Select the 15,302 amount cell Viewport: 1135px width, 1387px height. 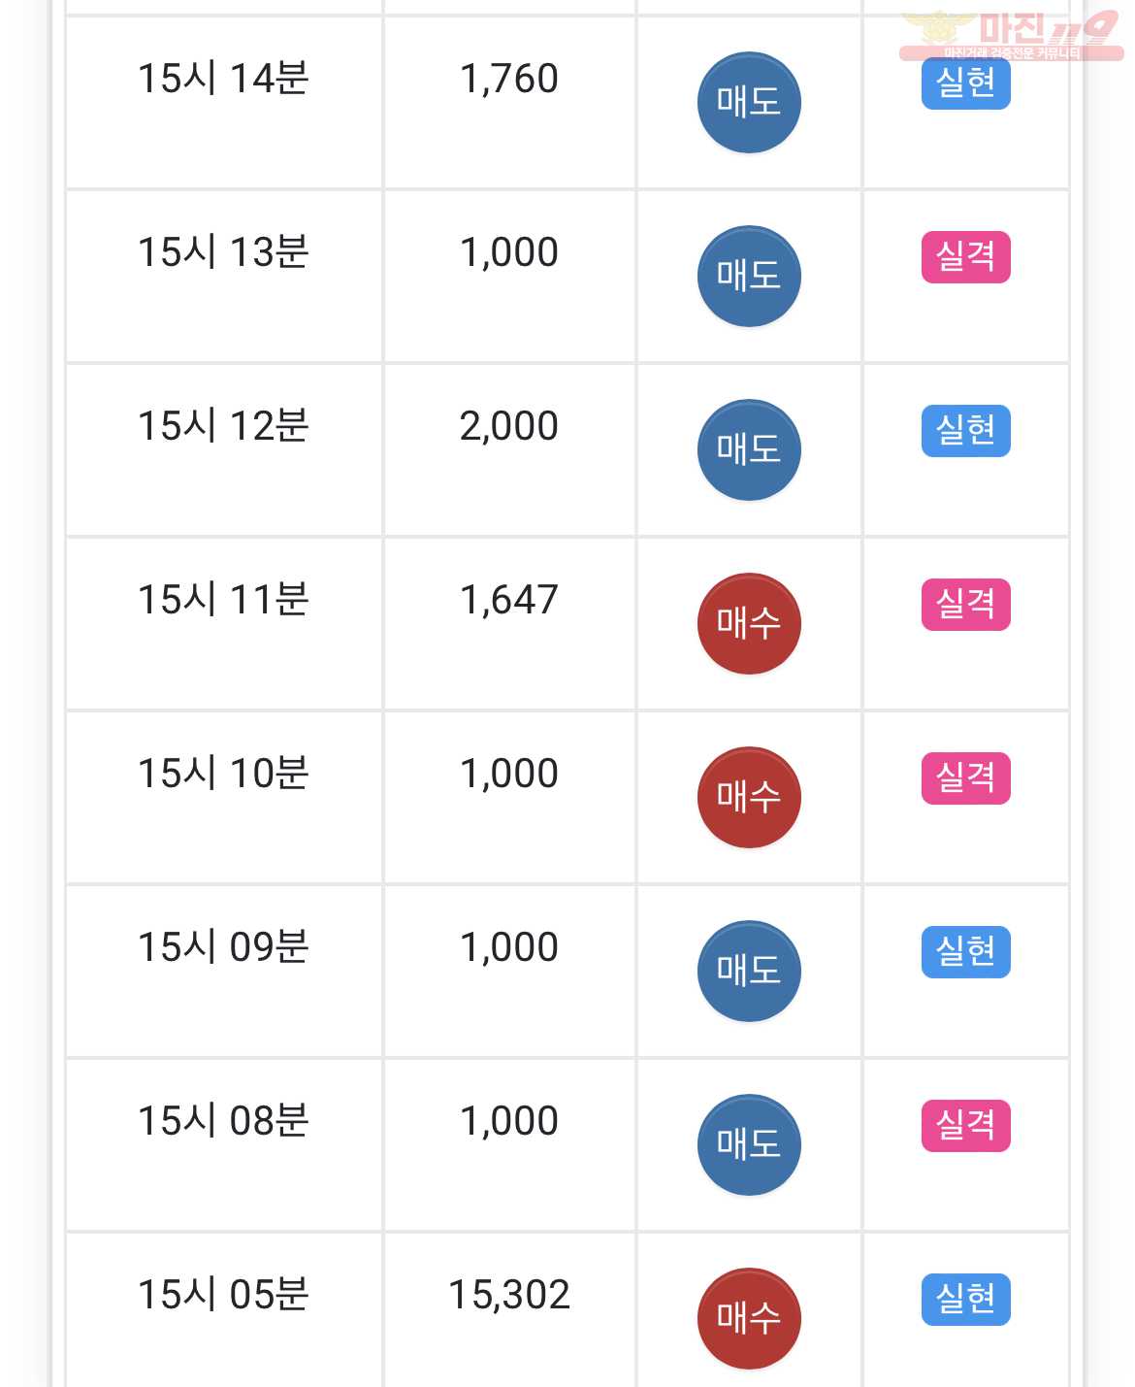509,1309
